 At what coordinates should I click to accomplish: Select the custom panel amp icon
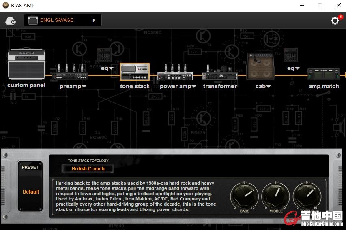pos(26,64)
